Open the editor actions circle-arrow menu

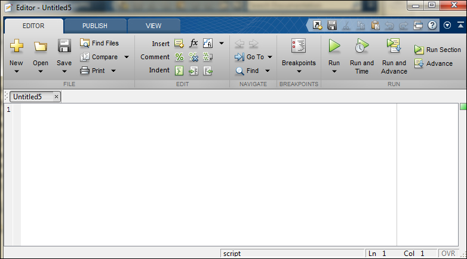tap(447, 25)
